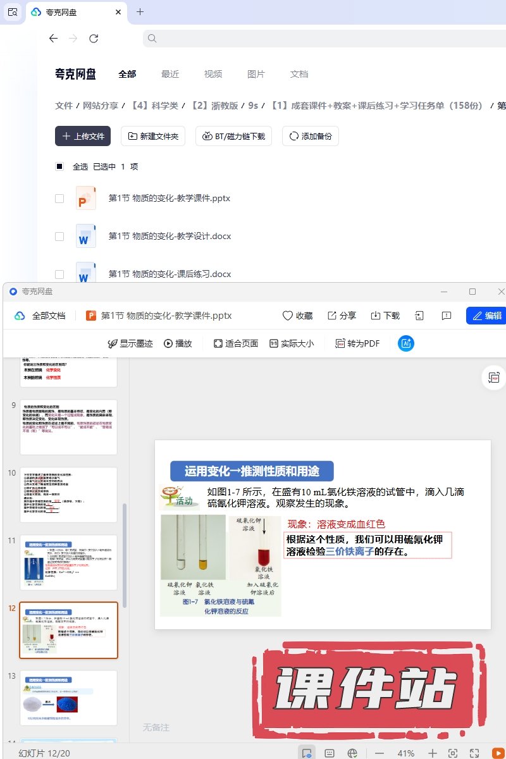Open the notes panel icon in status bar

click(330, 753)
